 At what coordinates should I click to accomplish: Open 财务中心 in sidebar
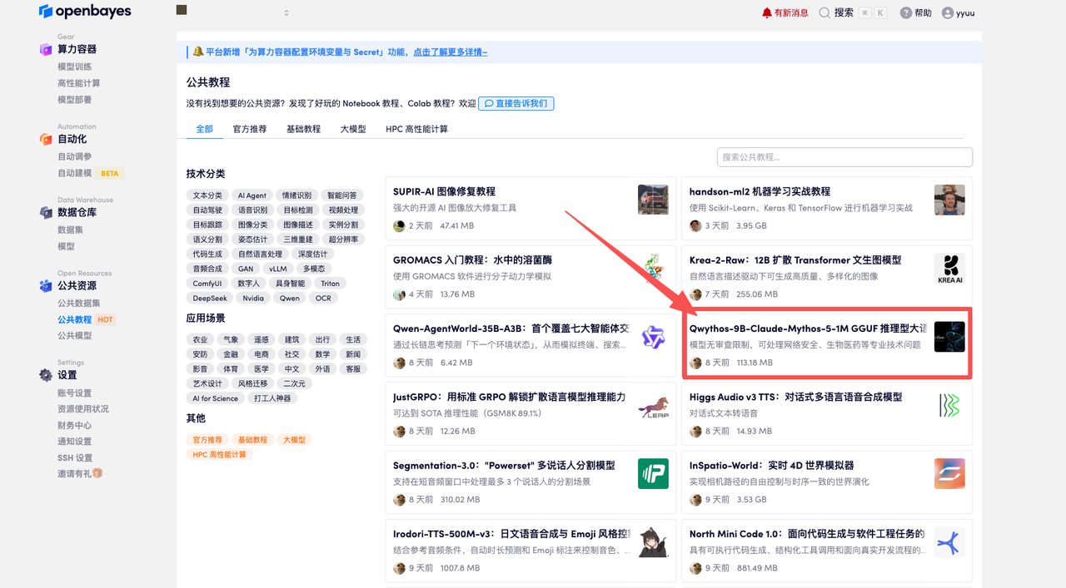point(75,425)
